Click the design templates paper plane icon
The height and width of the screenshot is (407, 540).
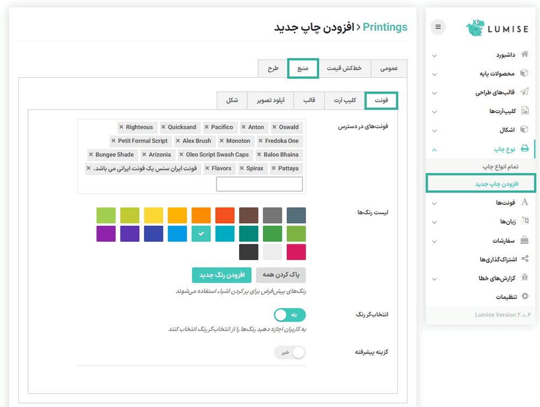click(x=524, y=92)
